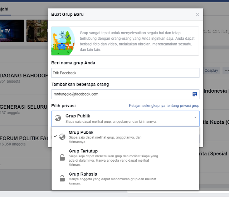Collapse the Grup Publik privacy dropdown
The height and width of the screenshot is (197, 229).
tap(125, 118)
